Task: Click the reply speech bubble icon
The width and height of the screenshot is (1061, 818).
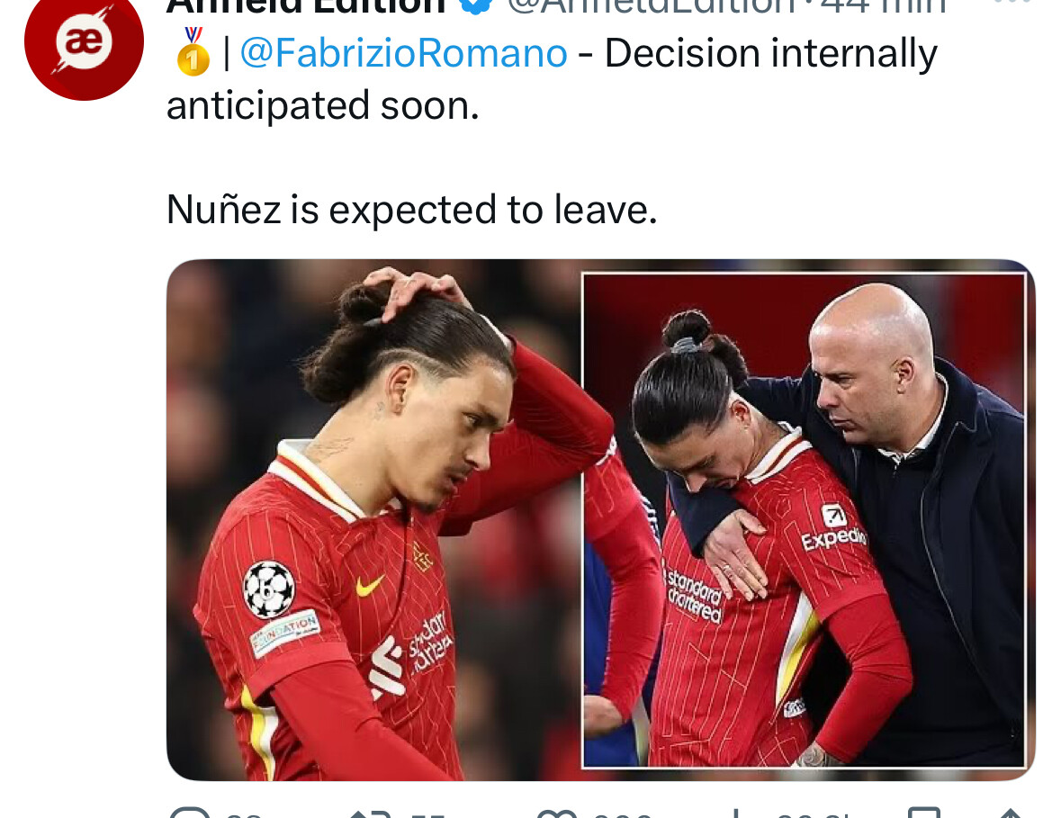Action: coord(190,813)
